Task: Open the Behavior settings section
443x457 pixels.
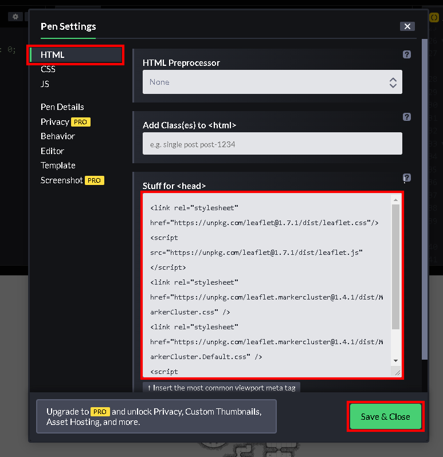Action: pyautogui.click(x=58, y=136)
